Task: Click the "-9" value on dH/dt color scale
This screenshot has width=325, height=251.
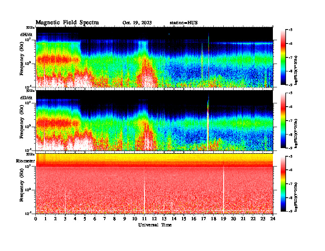Action: pos(291,84)
